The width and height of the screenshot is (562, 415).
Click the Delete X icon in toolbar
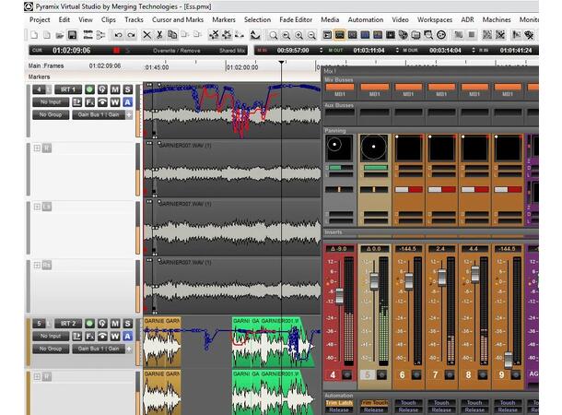coord(147,35)
